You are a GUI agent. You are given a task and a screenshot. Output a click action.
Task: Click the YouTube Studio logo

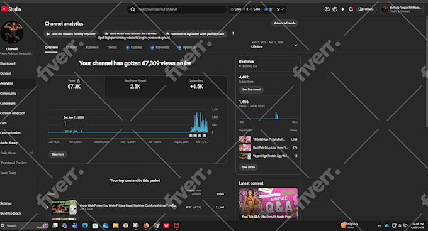tap(11, 9)
